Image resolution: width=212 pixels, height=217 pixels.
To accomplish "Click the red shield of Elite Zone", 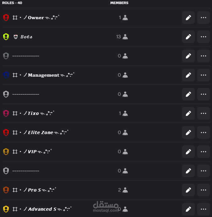I will (x=6, y=133).
